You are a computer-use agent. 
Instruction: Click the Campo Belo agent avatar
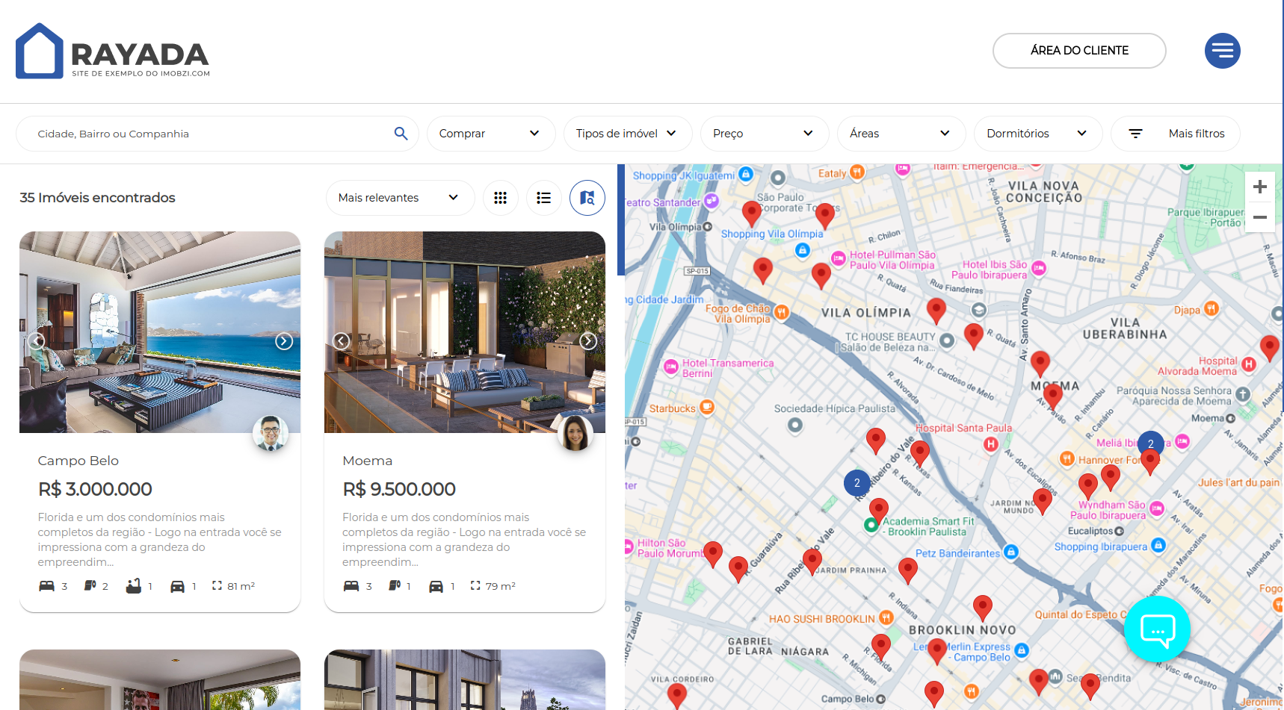coord(271,433)
